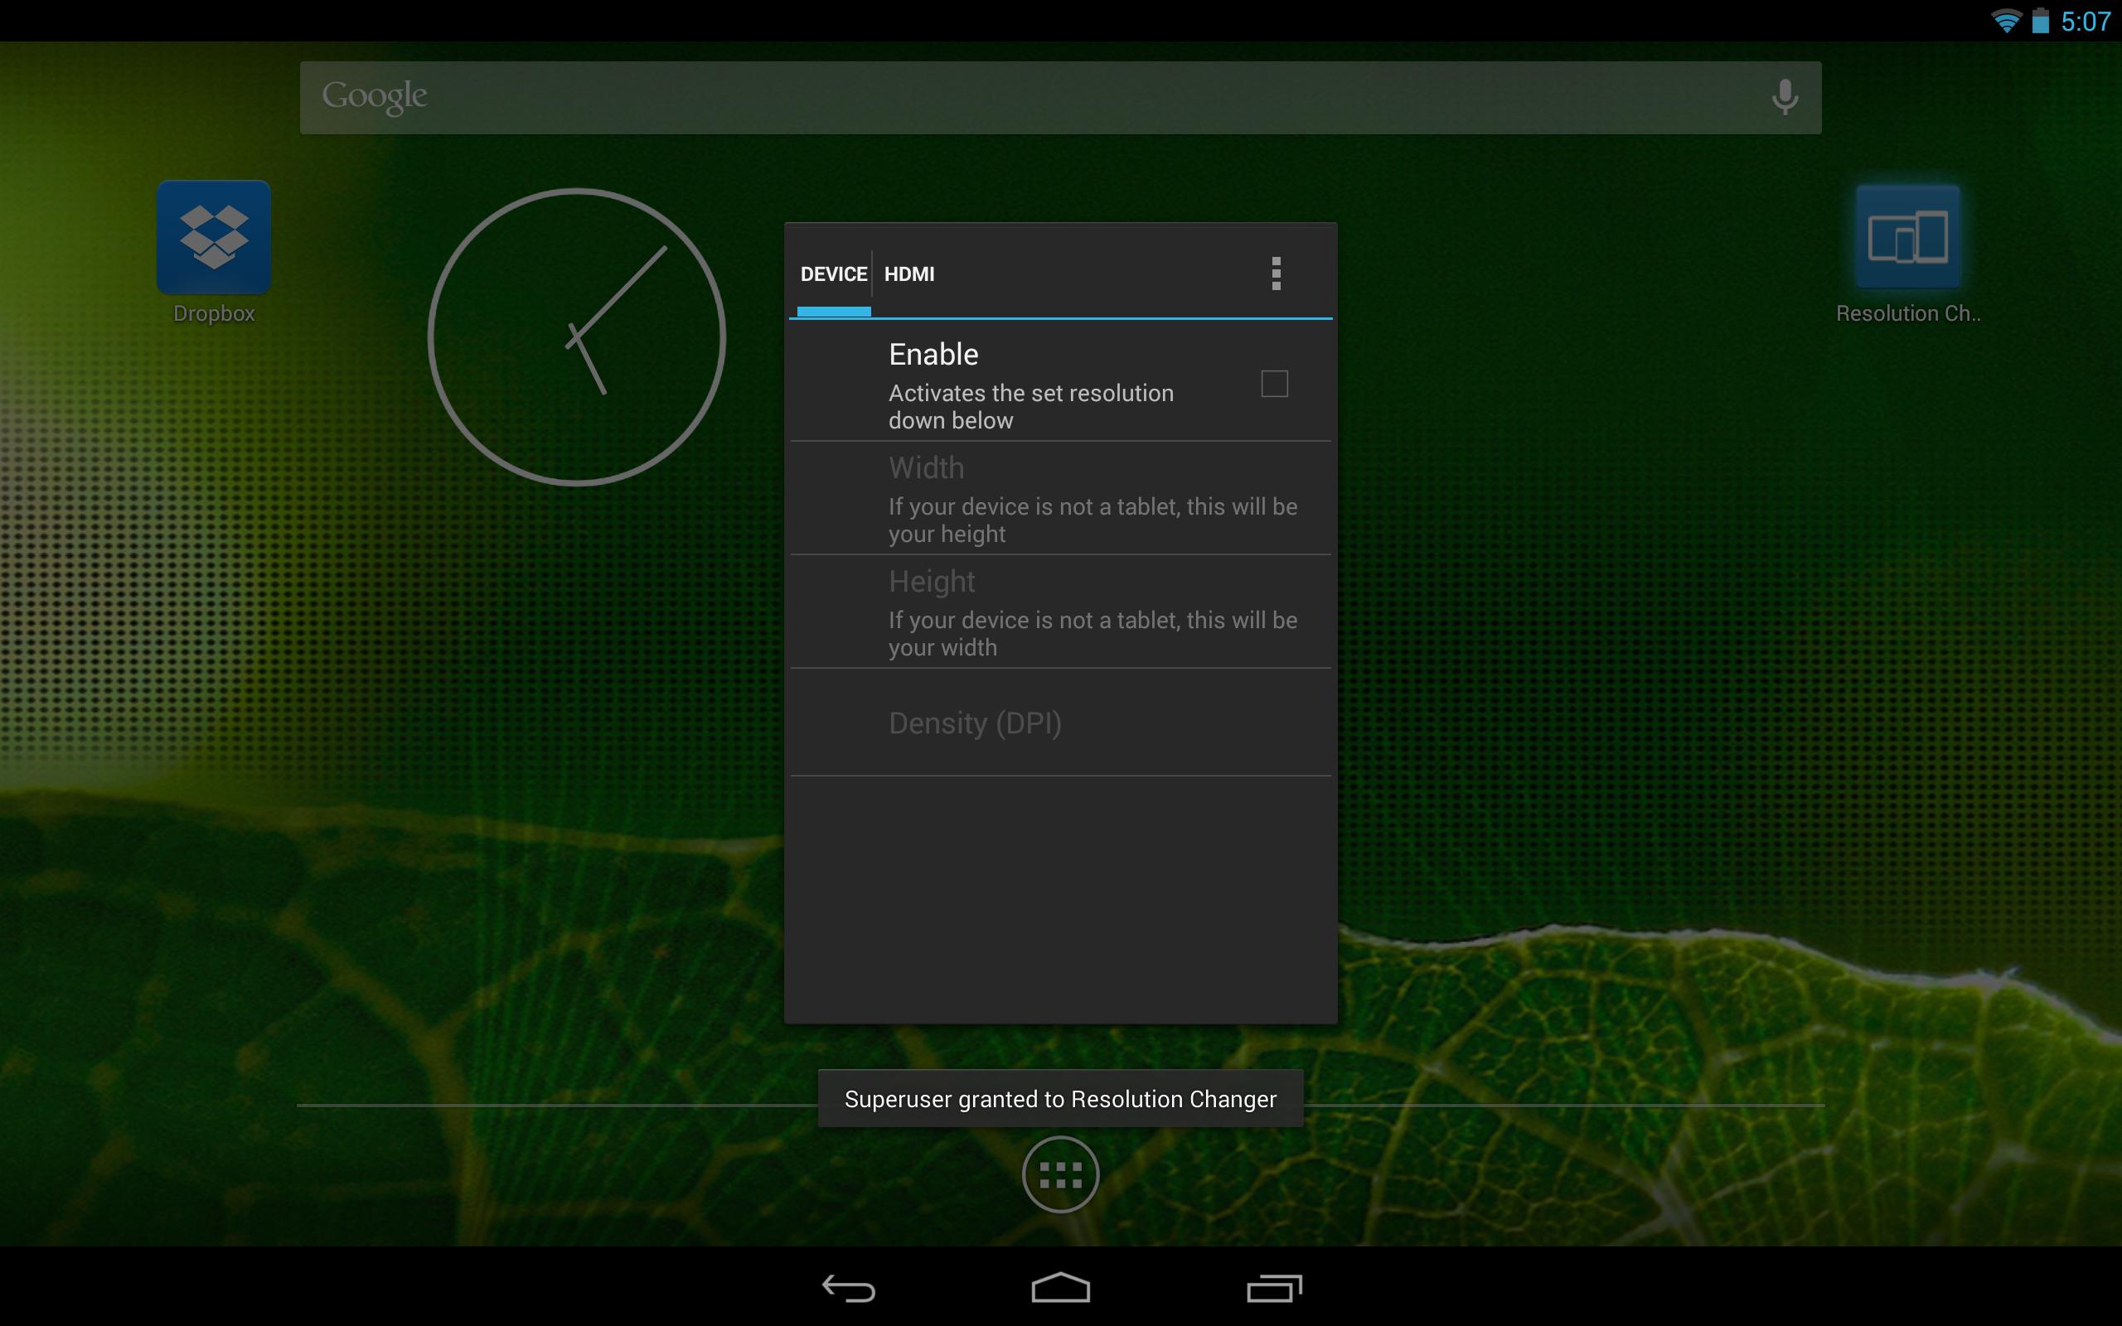This screenshot has width=2122, height=1326.
Task: Switch to the HDMI tab
Action: tap(909, 273)
